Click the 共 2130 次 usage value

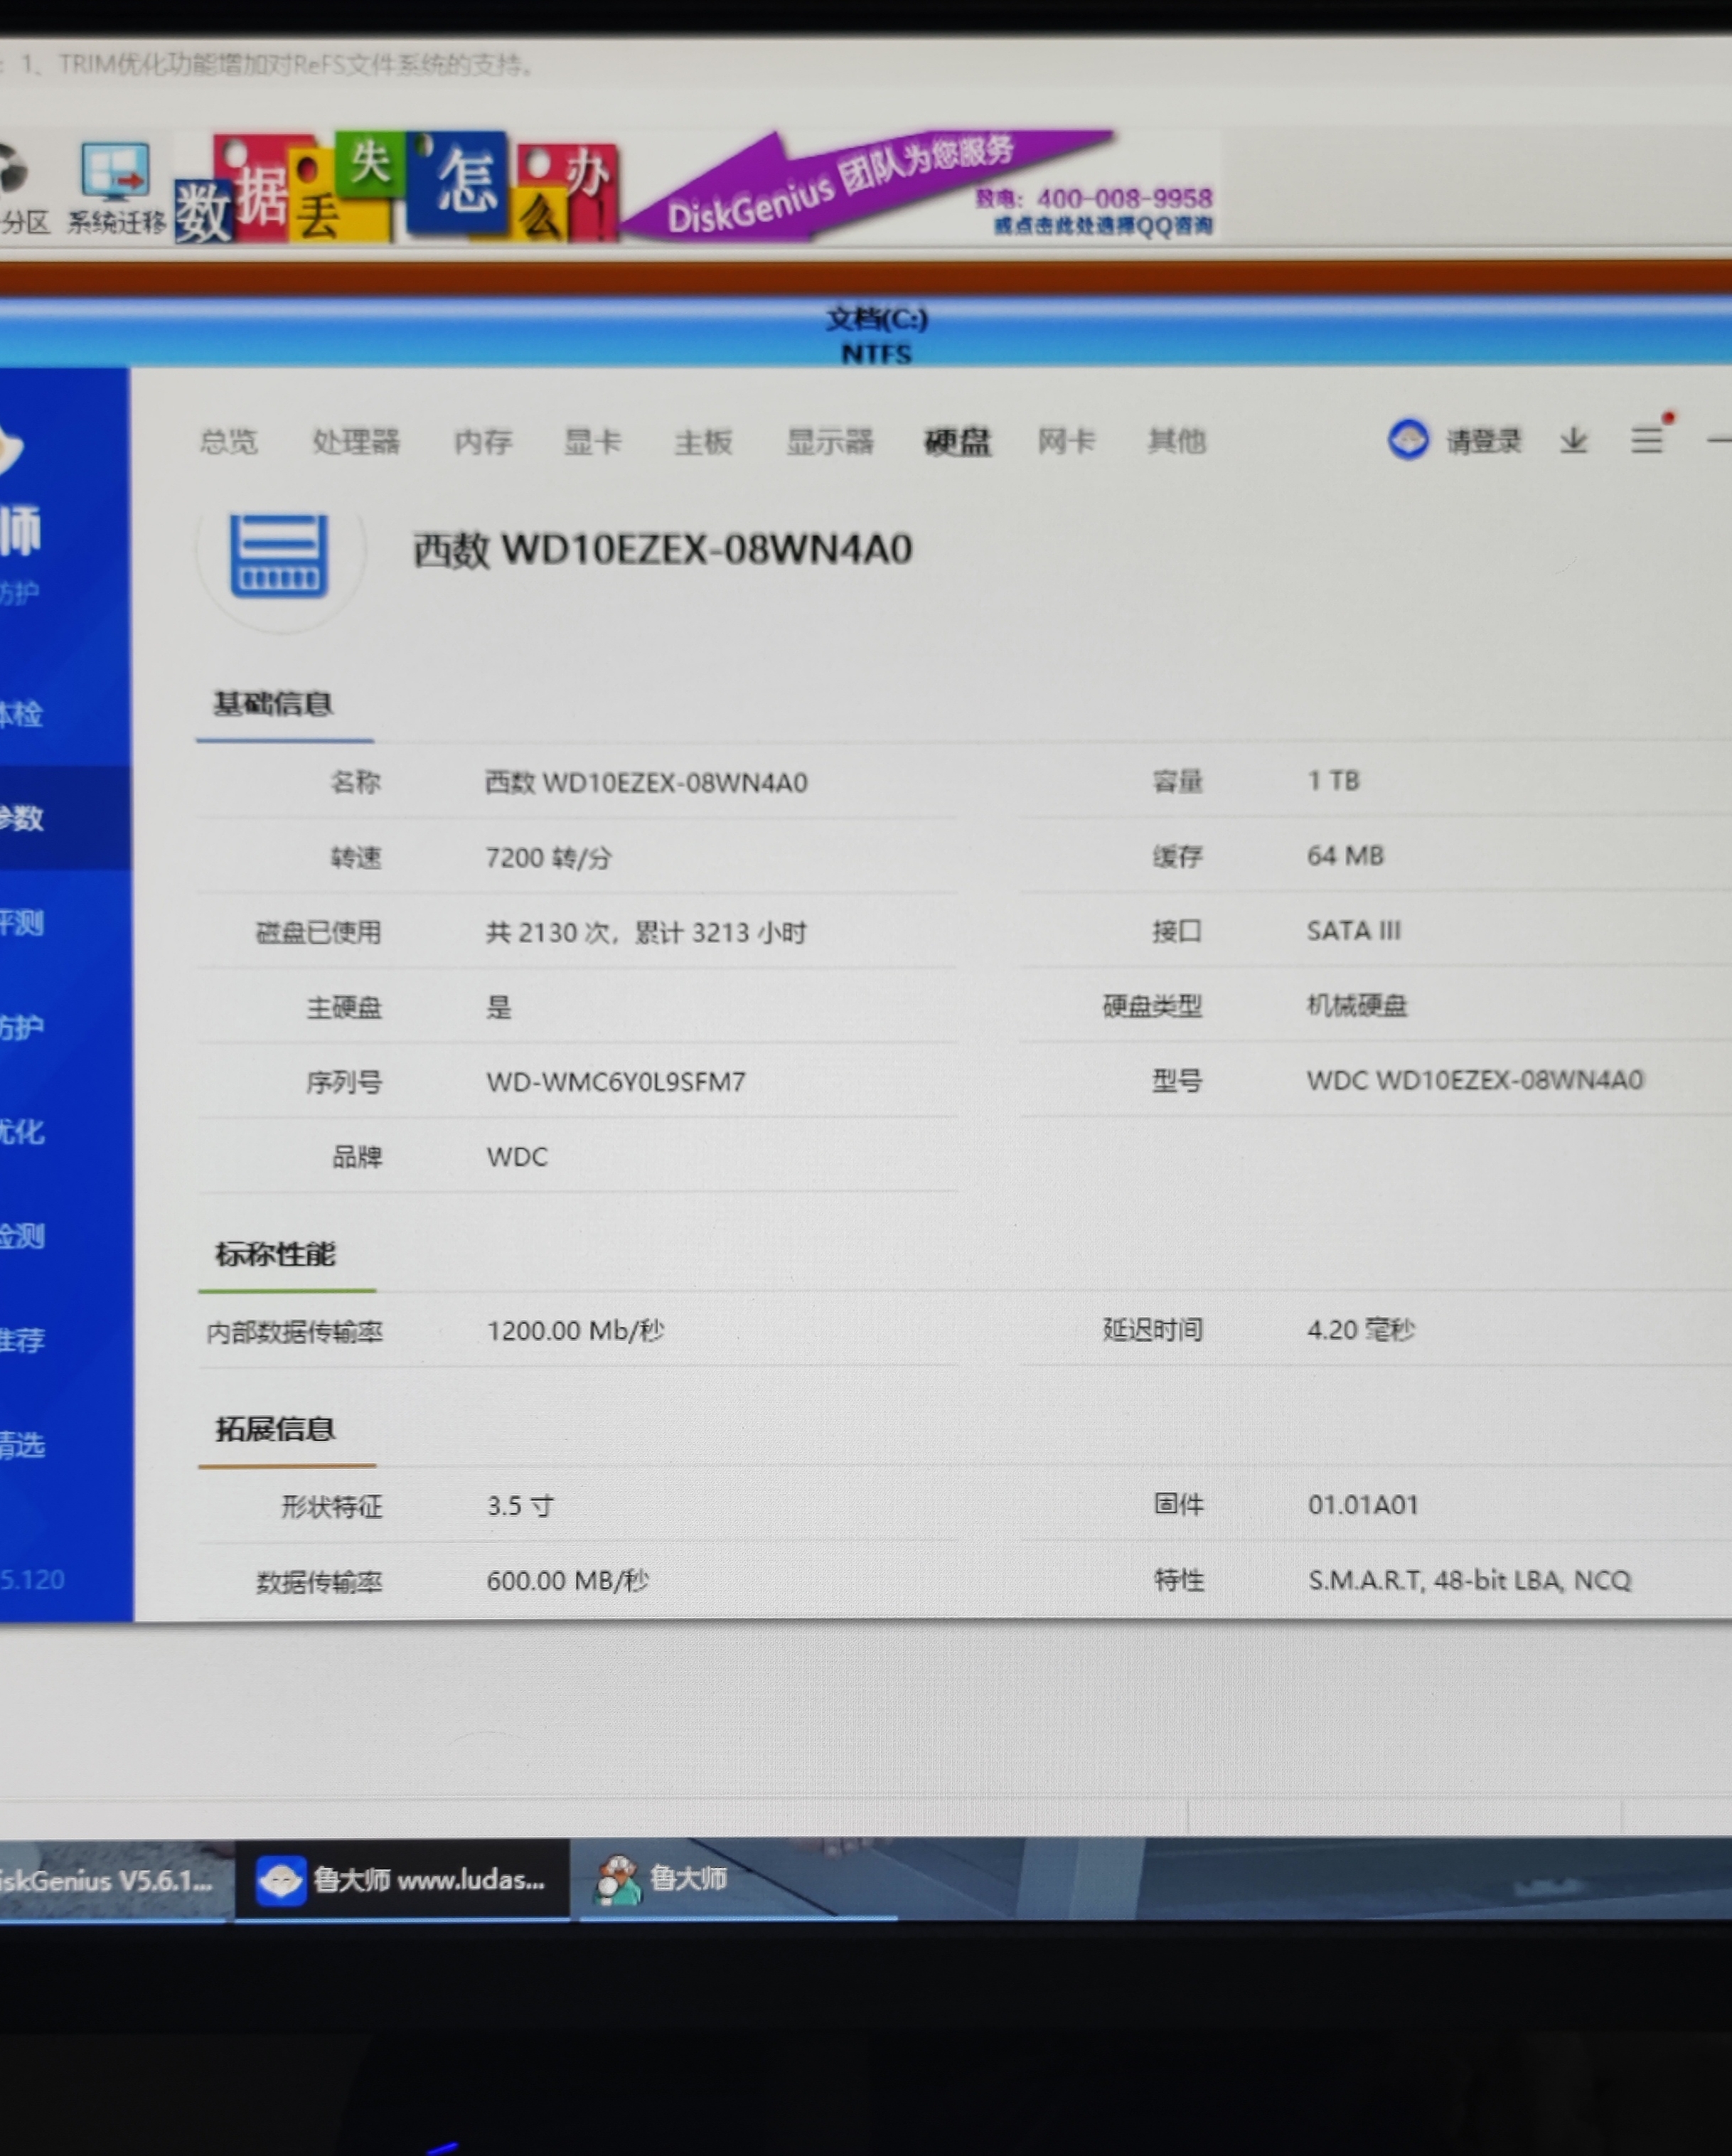(647, 933)
